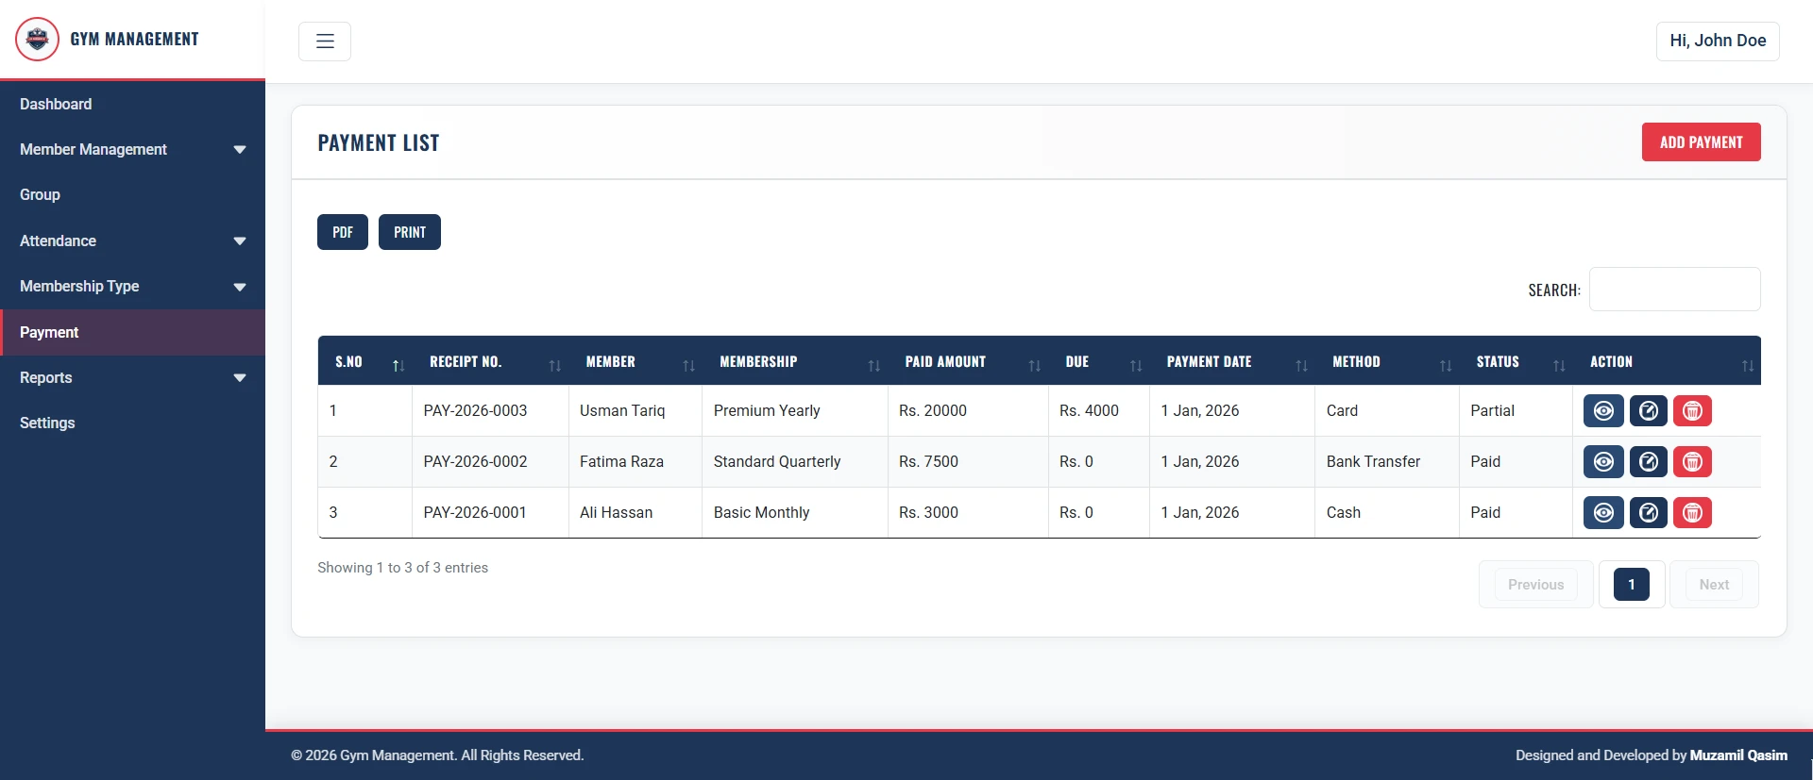Edit payment PAY-2026-0003 pencil icon
Screen dimensions: 1813x780
(1649, 411)
